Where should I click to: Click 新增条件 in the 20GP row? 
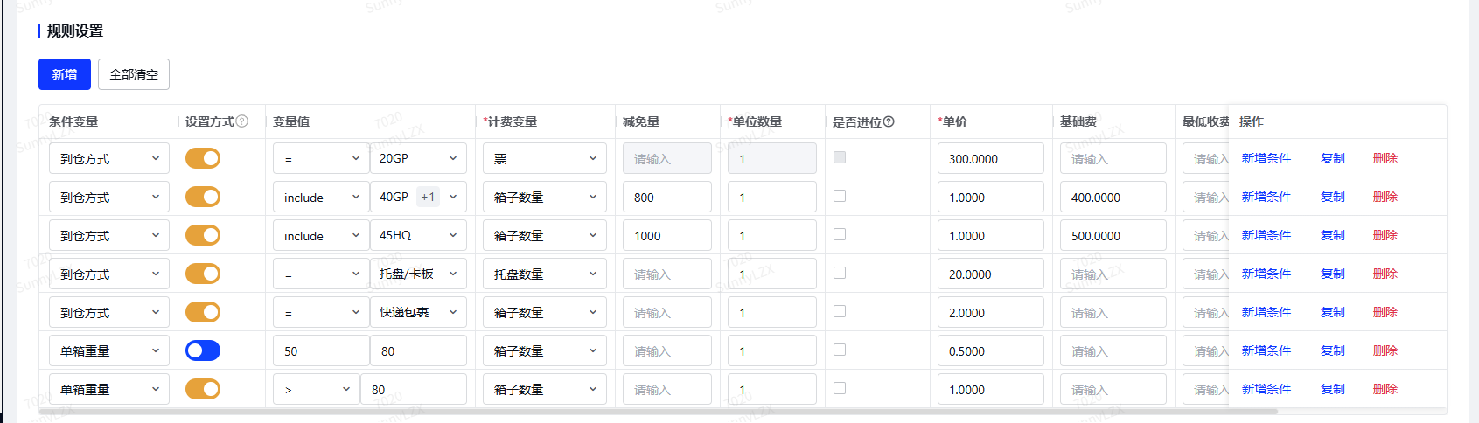pos(1266,158)
